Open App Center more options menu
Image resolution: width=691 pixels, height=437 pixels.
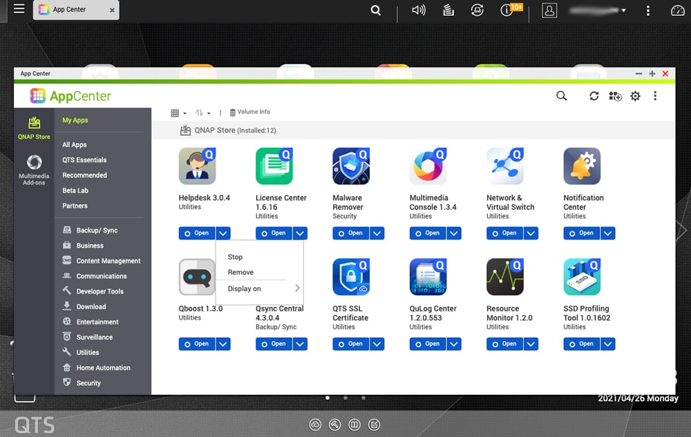coord(655,96)
